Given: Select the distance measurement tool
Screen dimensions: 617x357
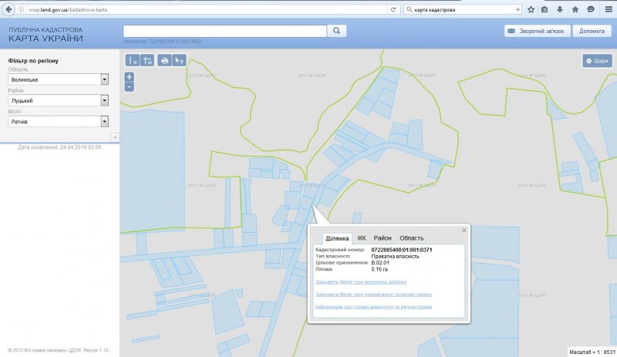Looking at the screenshot, I should pos(133,60).
